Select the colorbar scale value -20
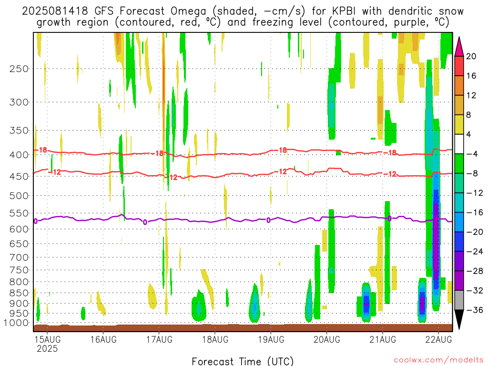This screenshot has height=366, width=488. pyautogui.click(x=475, y=232)
